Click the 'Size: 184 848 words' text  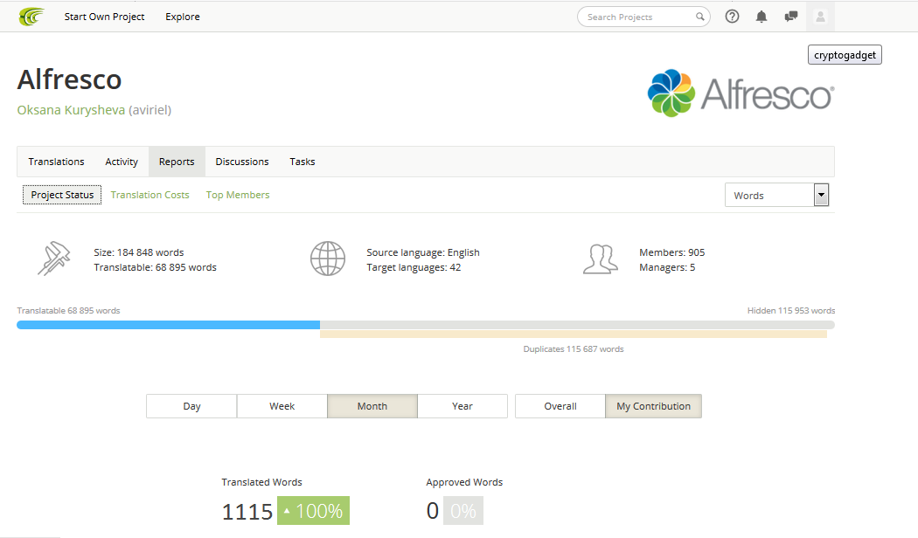point(139,252)
